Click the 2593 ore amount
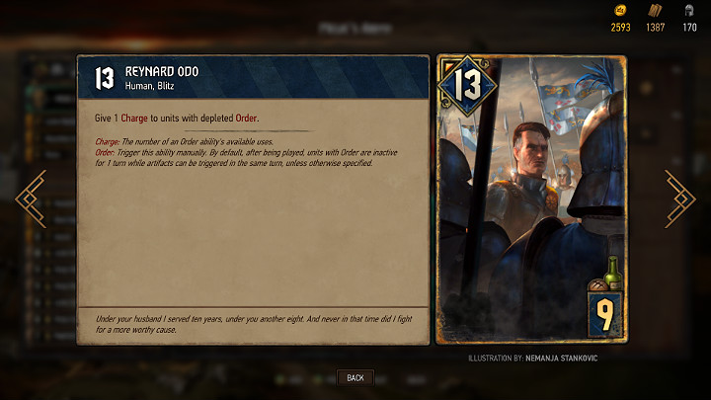The image size is (711, 400). (620, 28)
